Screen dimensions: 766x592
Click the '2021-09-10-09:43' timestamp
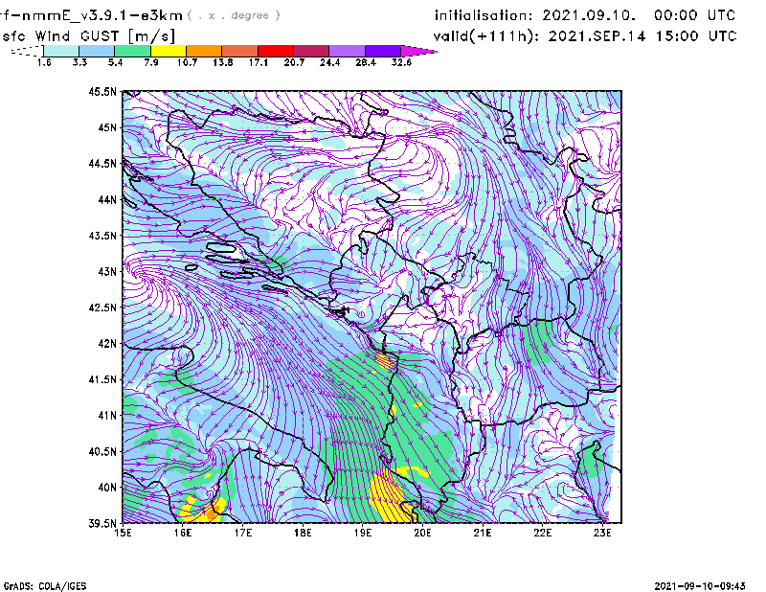click(x=700, y=586)
